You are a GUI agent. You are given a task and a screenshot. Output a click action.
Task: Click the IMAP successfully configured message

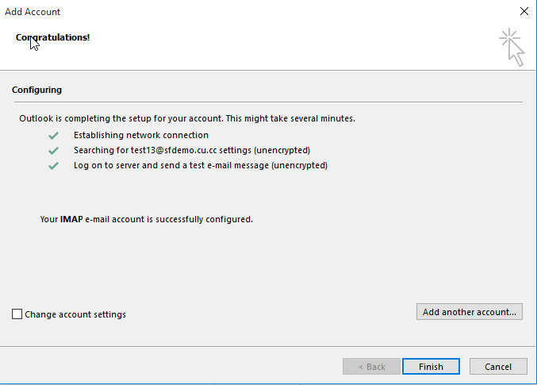click(x=146, y=219)
